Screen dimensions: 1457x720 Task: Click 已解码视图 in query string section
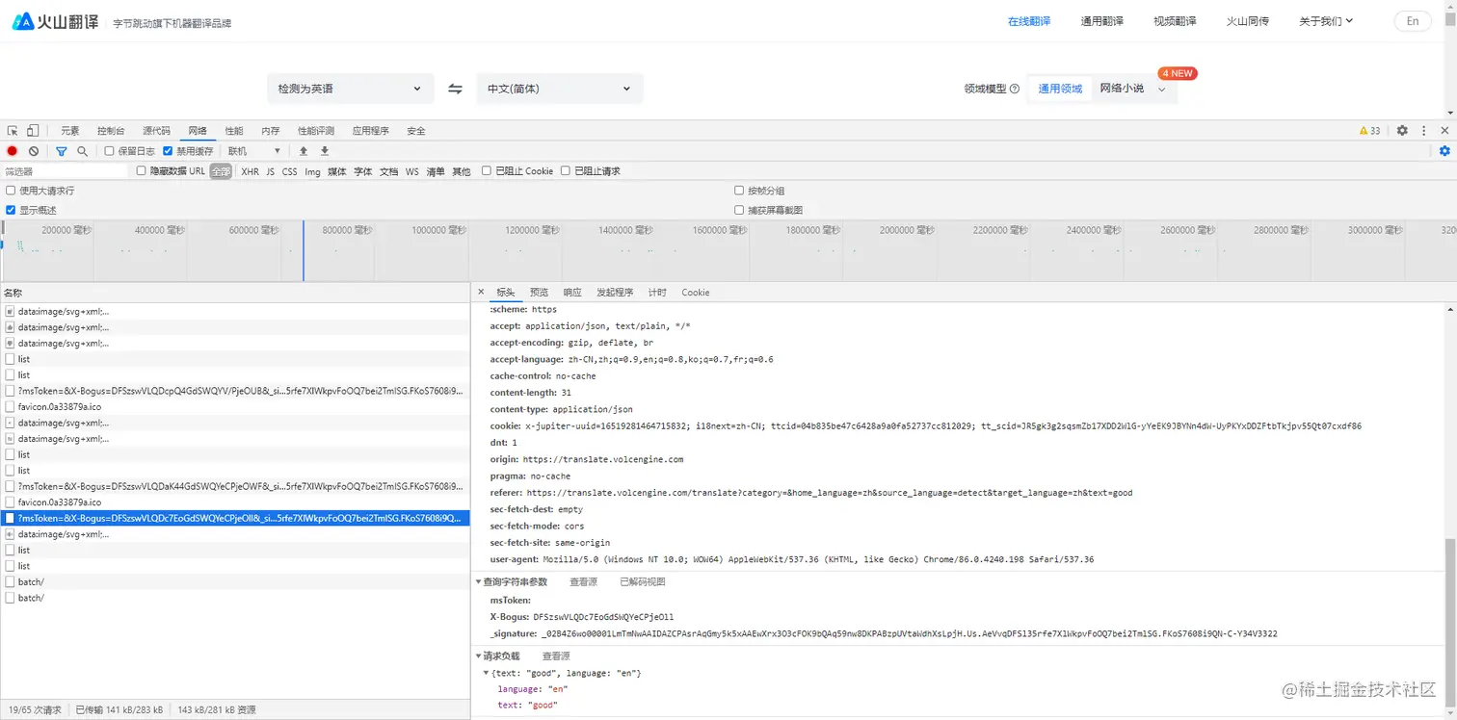pos(643,582)
